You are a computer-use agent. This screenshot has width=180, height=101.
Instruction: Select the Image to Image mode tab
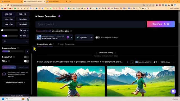tap(9, 67)
